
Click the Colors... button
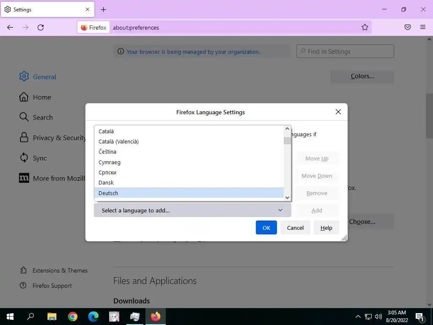click(x=362, y=76)
